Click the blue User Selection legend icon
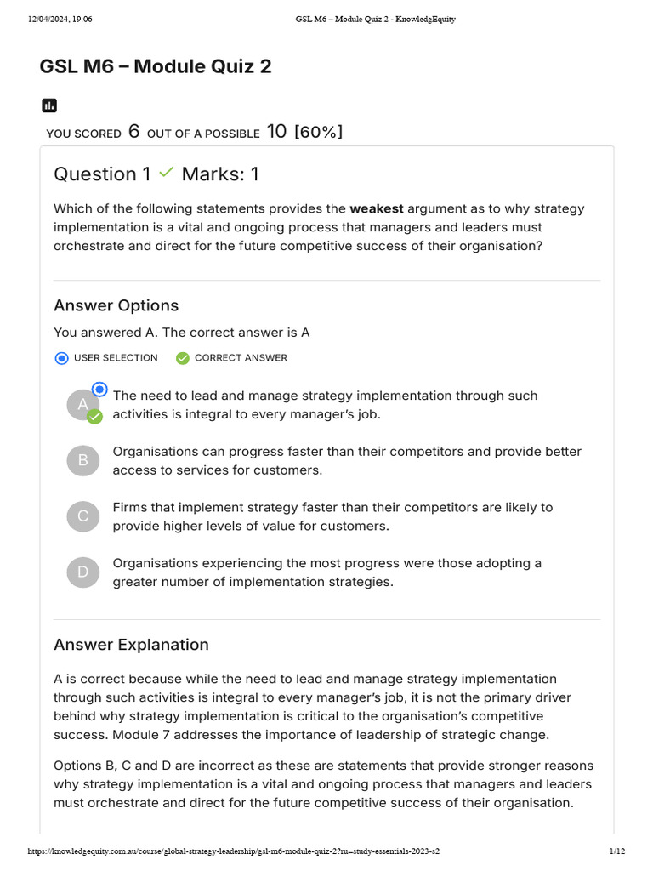Screen dimensions: 653x871 (61, 358)
